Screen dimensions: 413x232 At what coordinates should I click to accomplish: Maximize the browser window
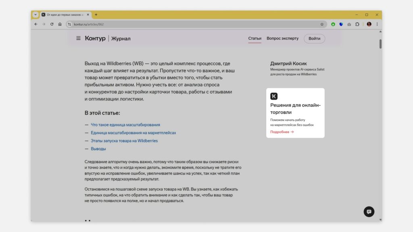pyautogui.click(x=367, y=15)
